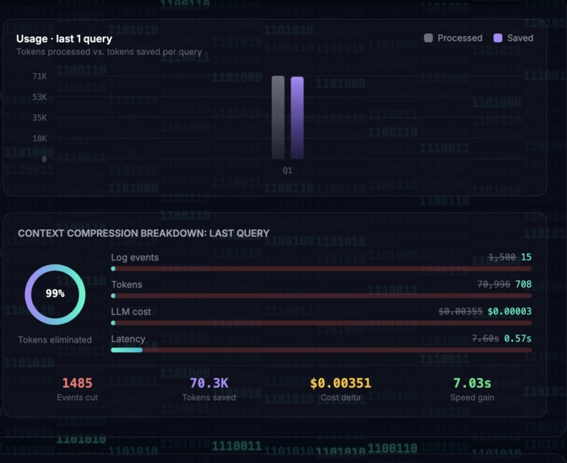This screenshot has width=567, height=463.
Task: Click the struck-through 1,500 log events value
Action: (502, 257)
